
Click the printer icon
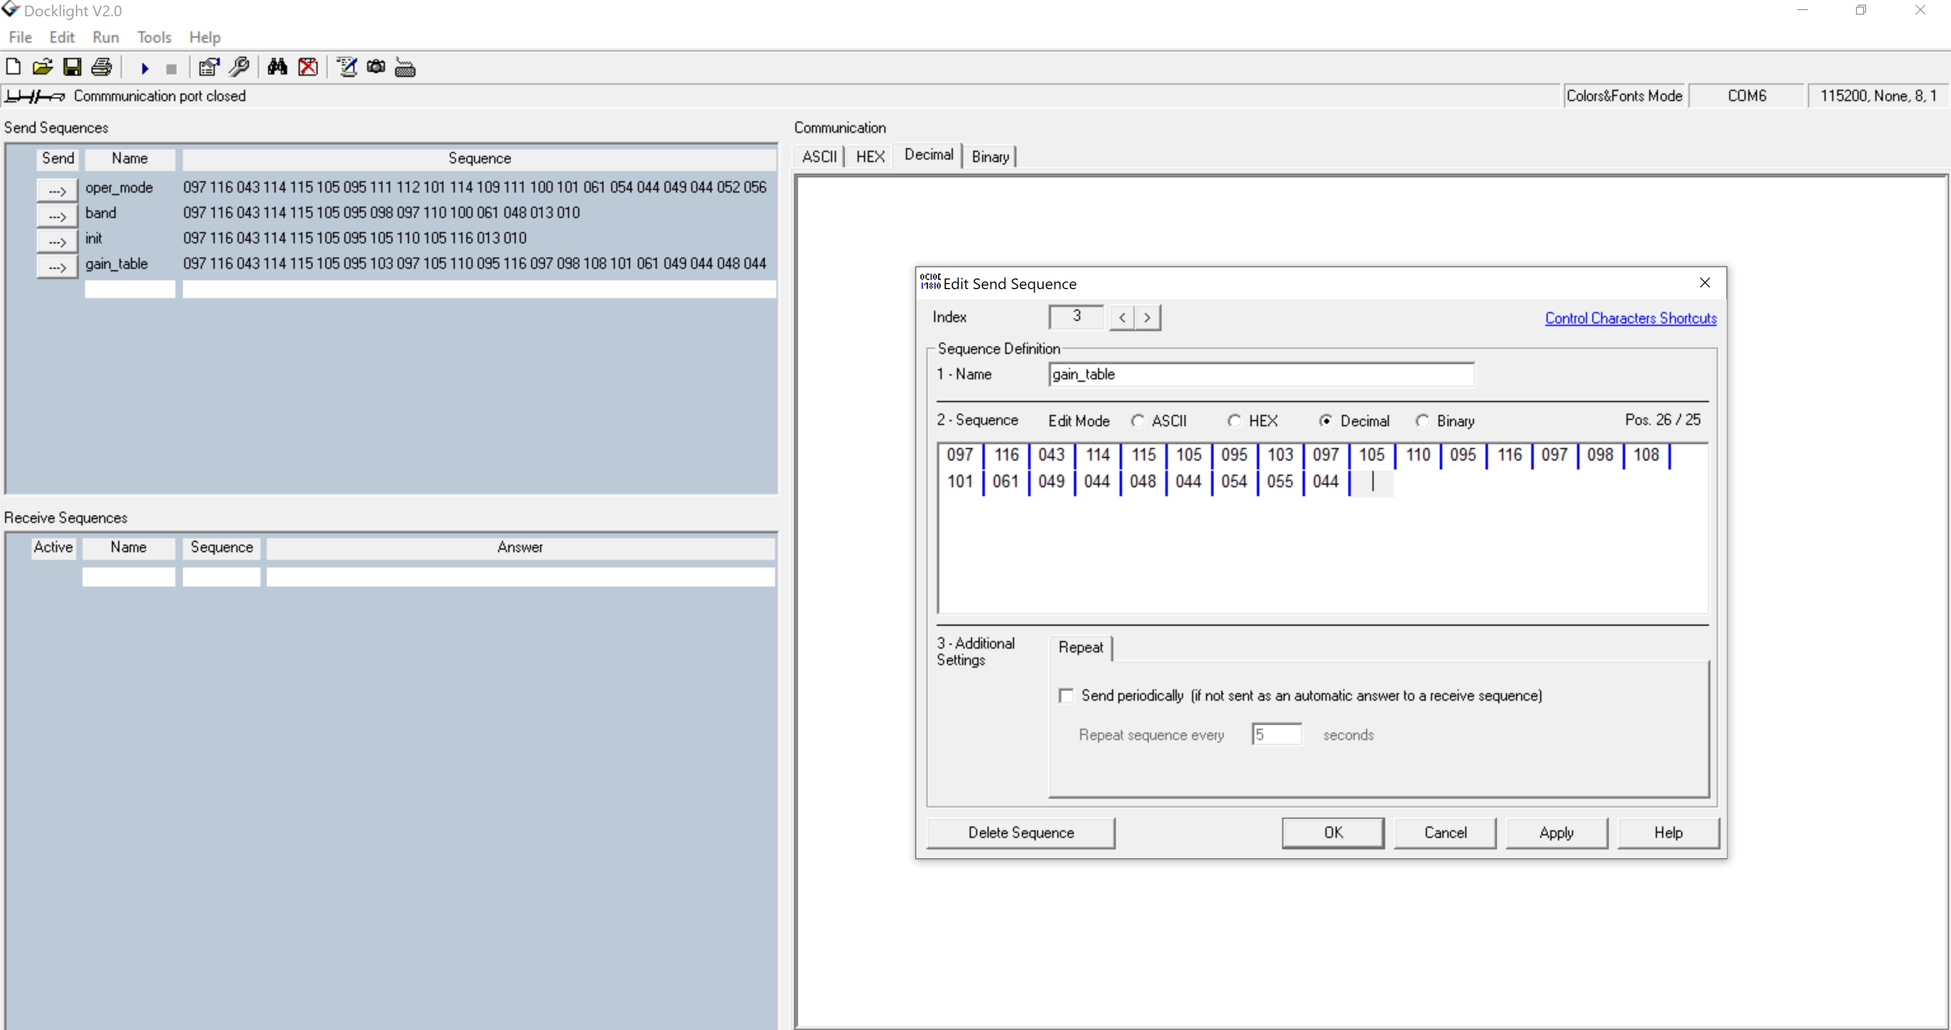(102, 68)
